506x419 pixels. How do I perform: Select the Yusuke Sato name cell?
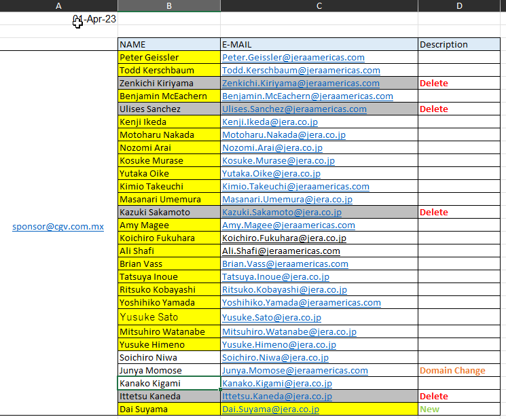(169, 316)
